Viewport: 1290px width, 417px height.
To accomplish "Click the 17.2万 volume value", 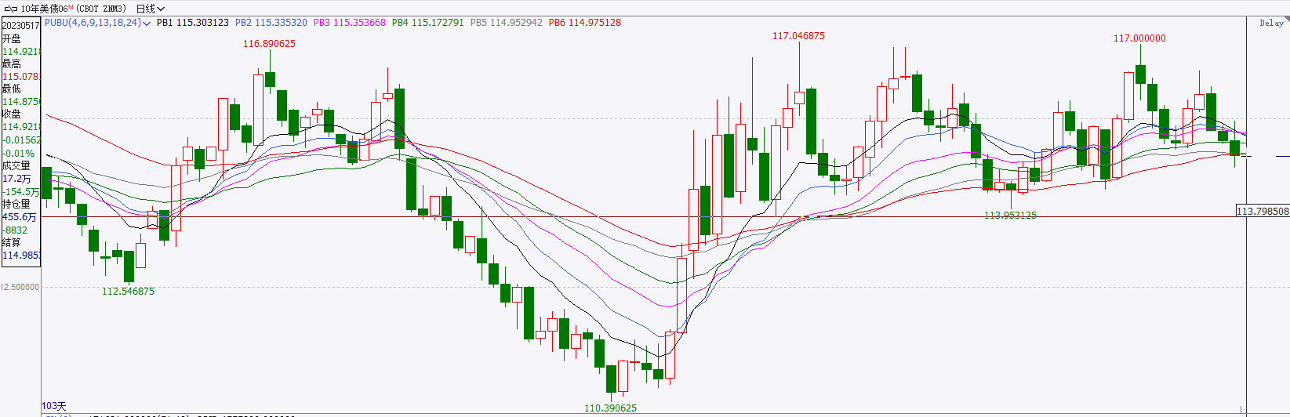I will coord(16,179).
